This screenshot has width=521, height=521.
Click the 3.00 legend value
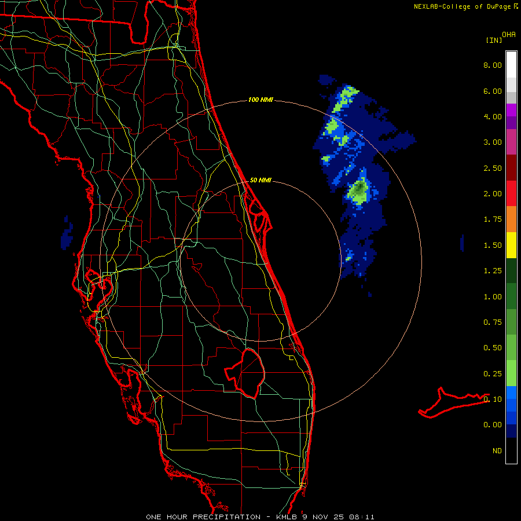pyautogui.click(x=493, y=142)
